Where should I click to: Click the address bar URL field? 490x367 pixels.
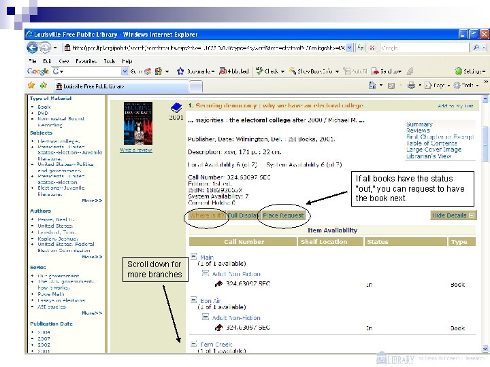(x=205, y=48)
